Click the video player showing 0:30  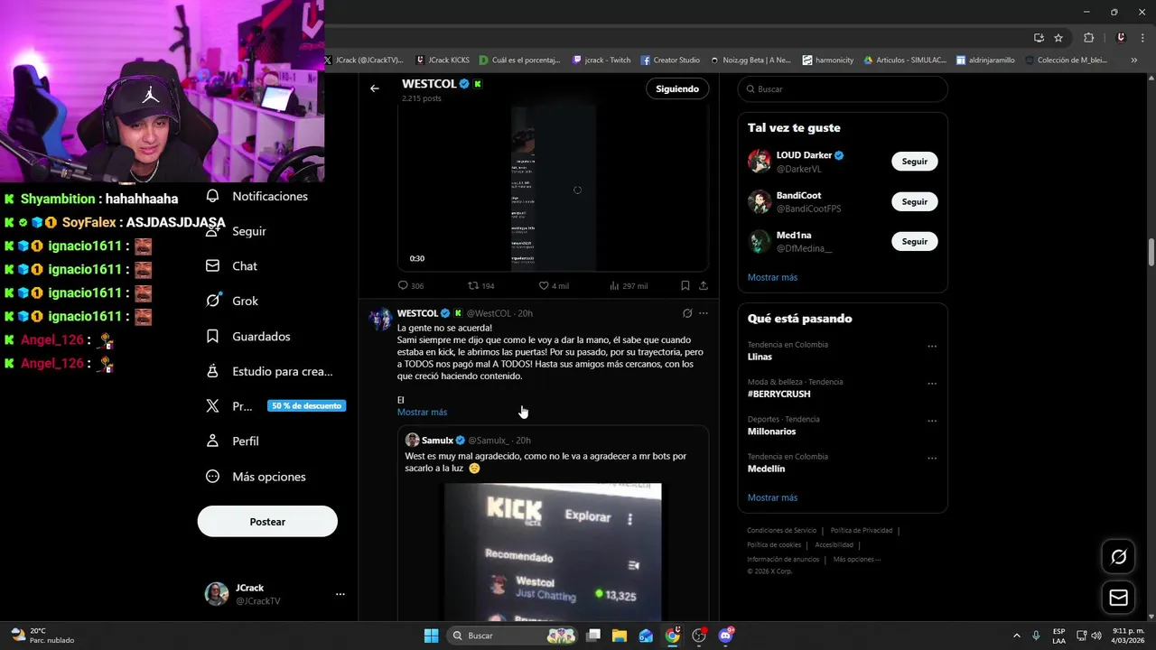tap(553, 188)
